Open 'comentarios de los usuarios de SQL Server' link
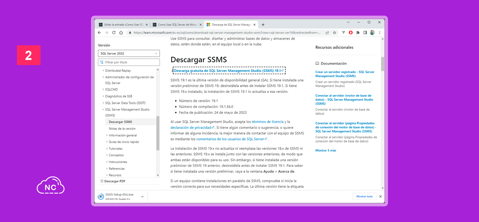The image size is (479, 222). 232,139
